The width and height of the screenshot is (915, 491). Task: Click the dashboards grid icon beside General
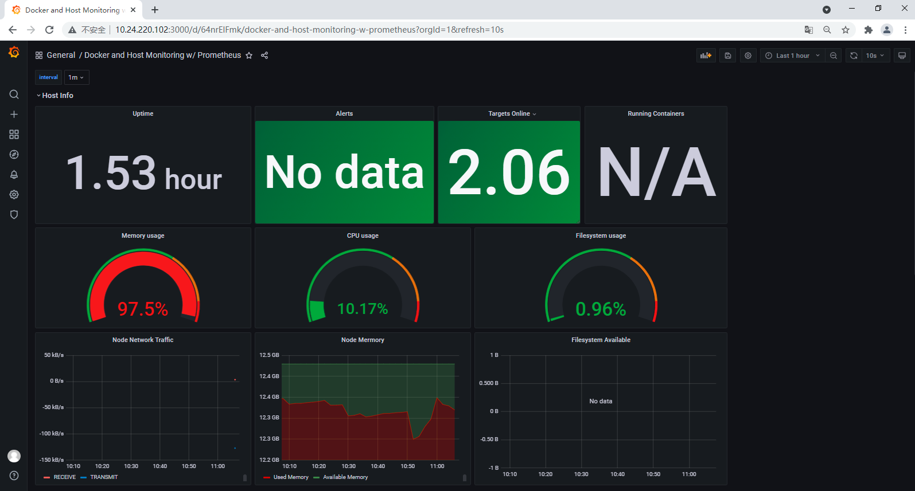pos(39,56)
